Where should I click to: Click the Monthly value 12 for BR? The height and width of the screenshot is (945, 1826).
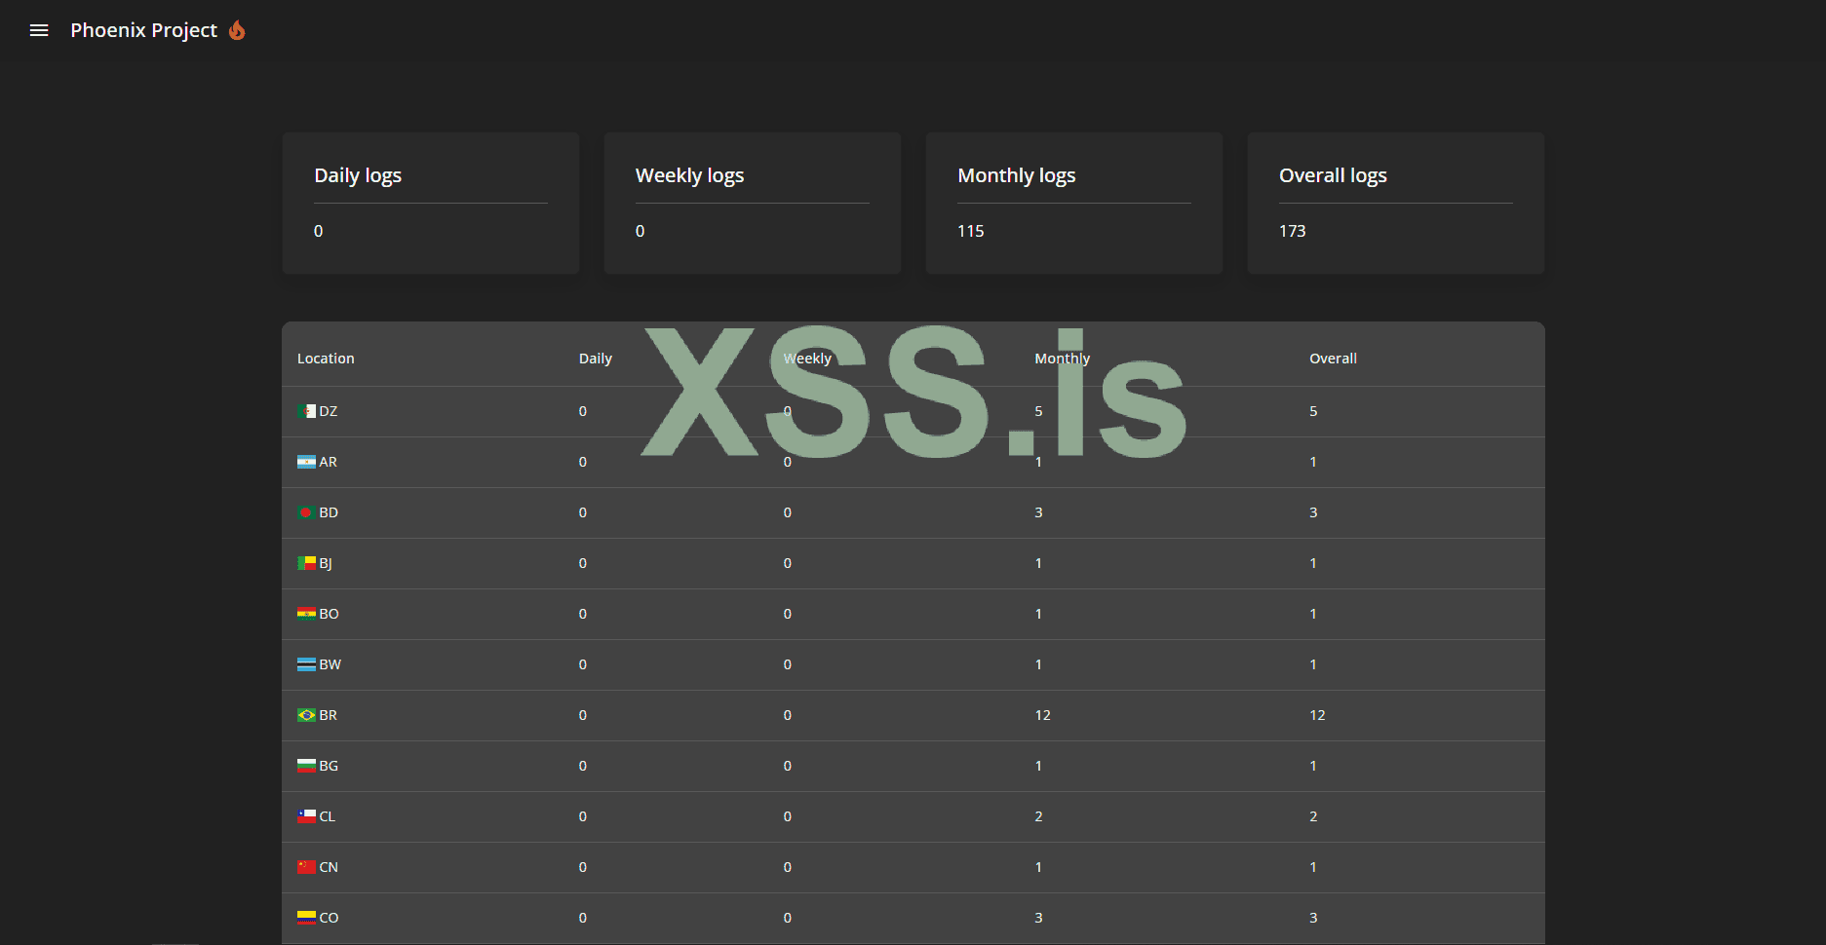[1043, 715]
